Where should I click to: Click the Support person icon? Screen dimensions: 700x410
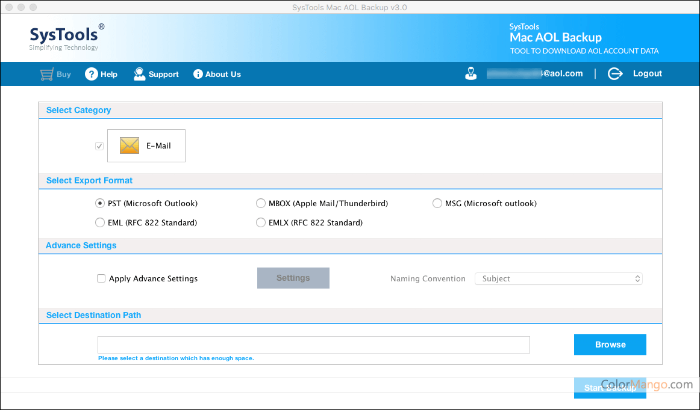140,75
